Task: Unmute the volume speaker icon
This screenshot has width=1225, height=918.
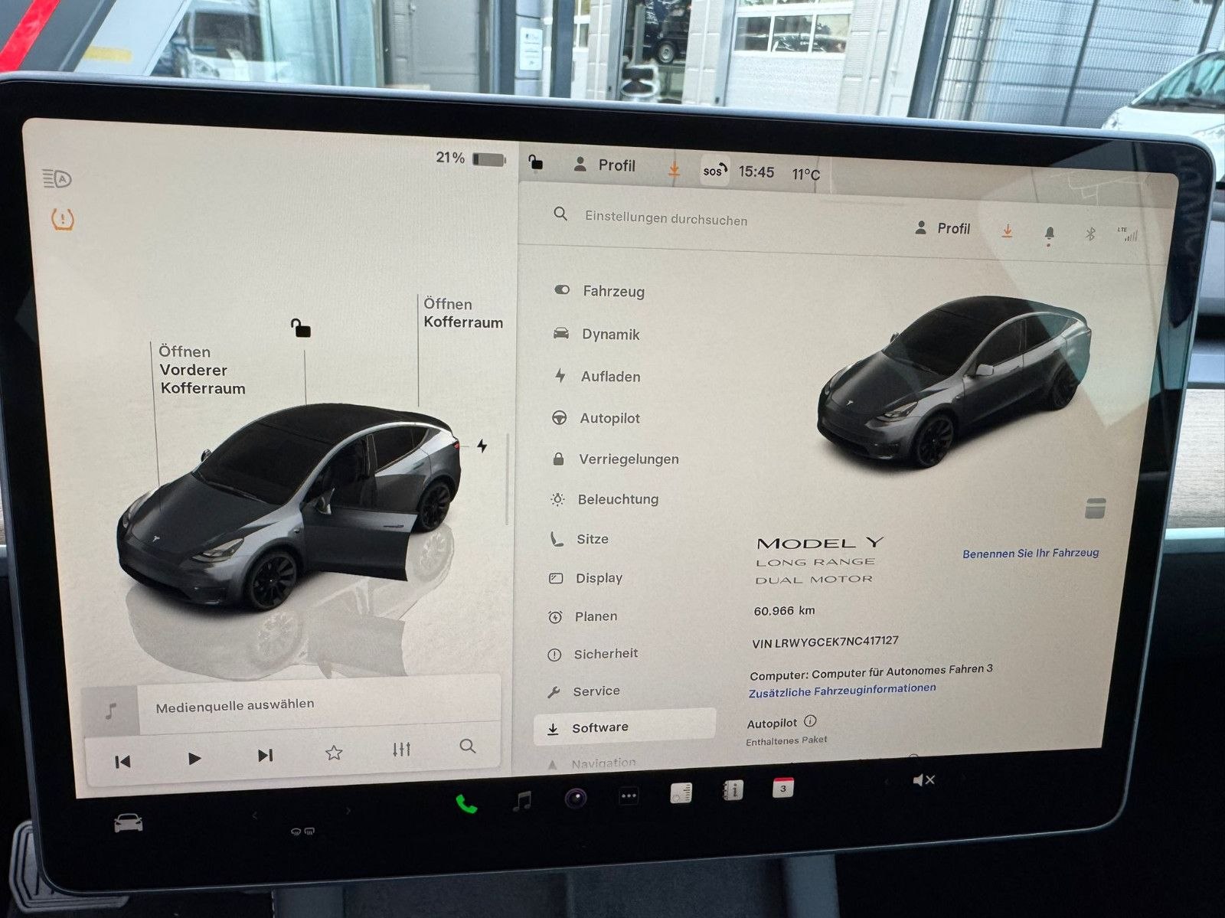Action: pos(923,780)
